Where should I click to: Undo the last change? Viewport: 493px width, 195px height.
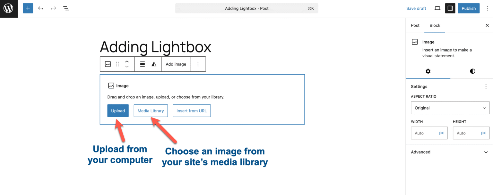40,8
